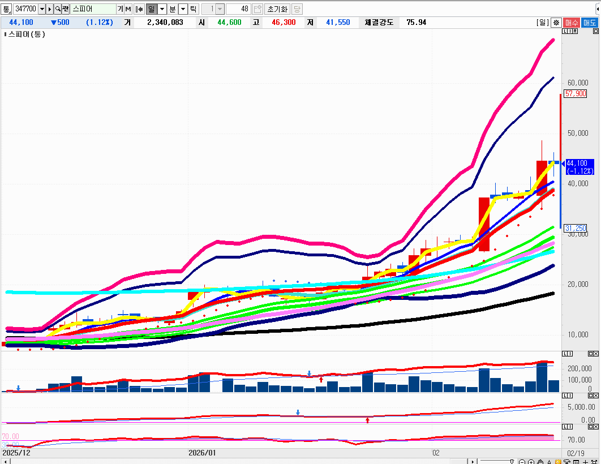
Task: Expand the 일 (daily) period dropdown
Action: [x=162, y=9]
